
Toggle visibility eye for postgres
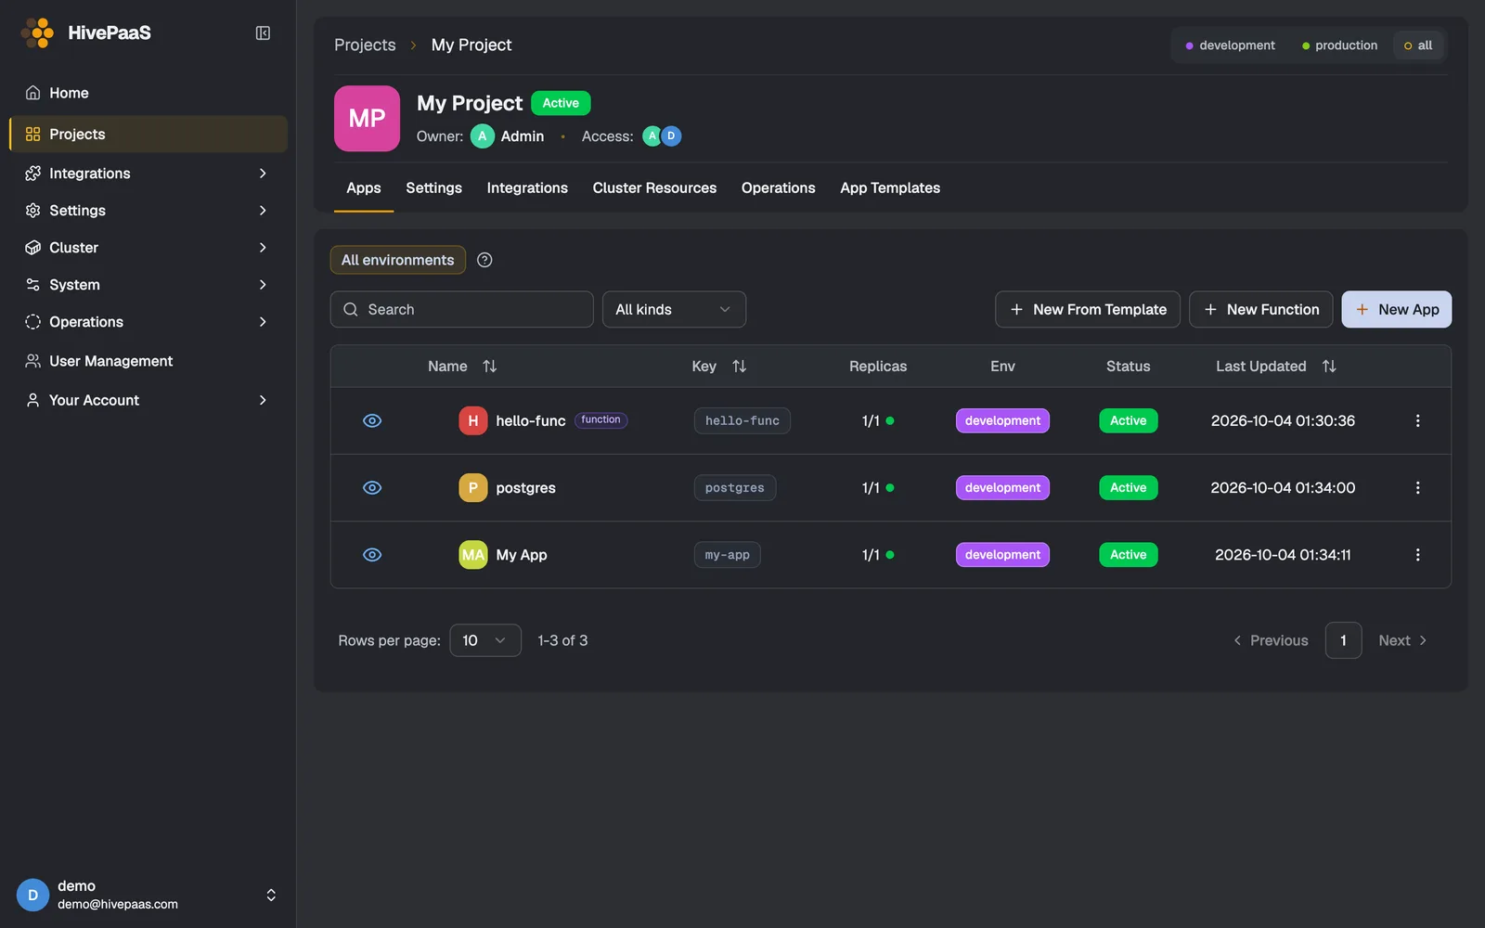click(372, 487)
